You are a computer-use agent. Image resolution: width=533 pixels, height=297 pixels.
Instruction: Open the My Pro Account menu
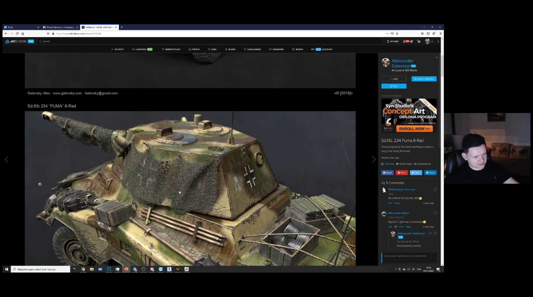pos(322,49)
